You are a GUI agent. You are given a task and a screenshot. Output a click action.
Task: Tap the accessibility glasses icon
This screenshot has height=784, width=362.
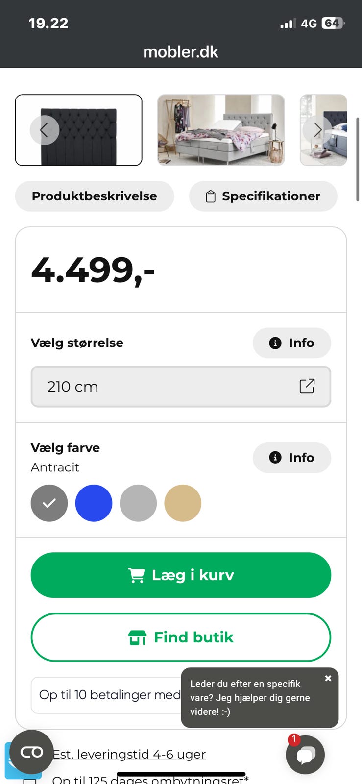click(x=31, y=752)
